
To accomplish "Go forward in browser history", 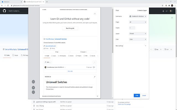I will 5,5.
